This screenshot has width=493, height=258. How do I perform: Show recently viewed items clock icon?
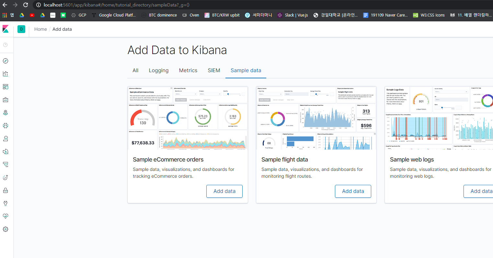[x=6, y=45]
